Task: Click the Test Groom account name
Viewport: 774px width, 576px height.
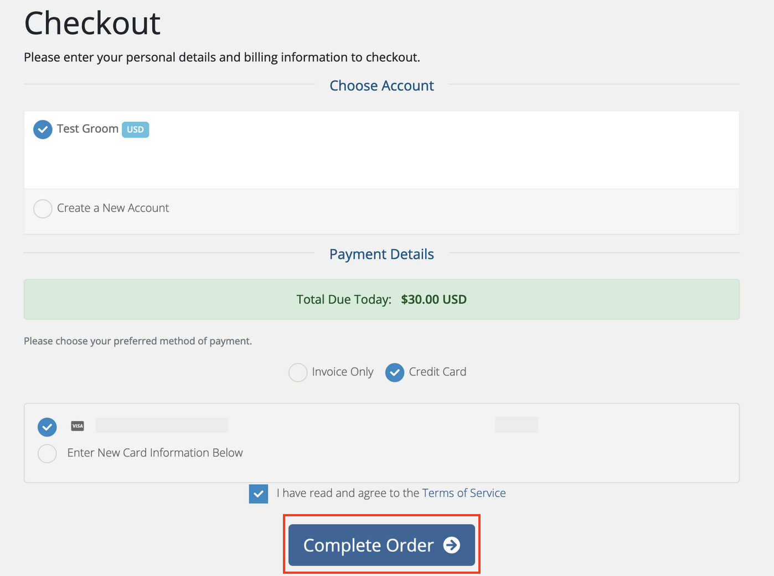Action: [87, 129]
